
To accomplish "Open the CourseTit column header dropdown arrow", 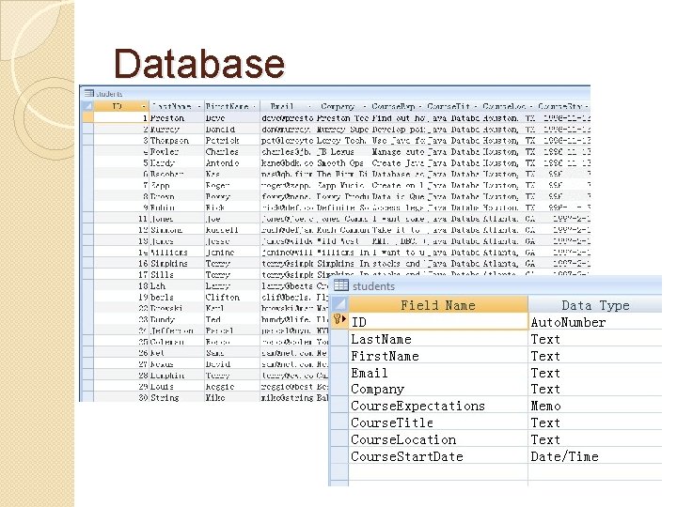I will (x=475, y=106).
